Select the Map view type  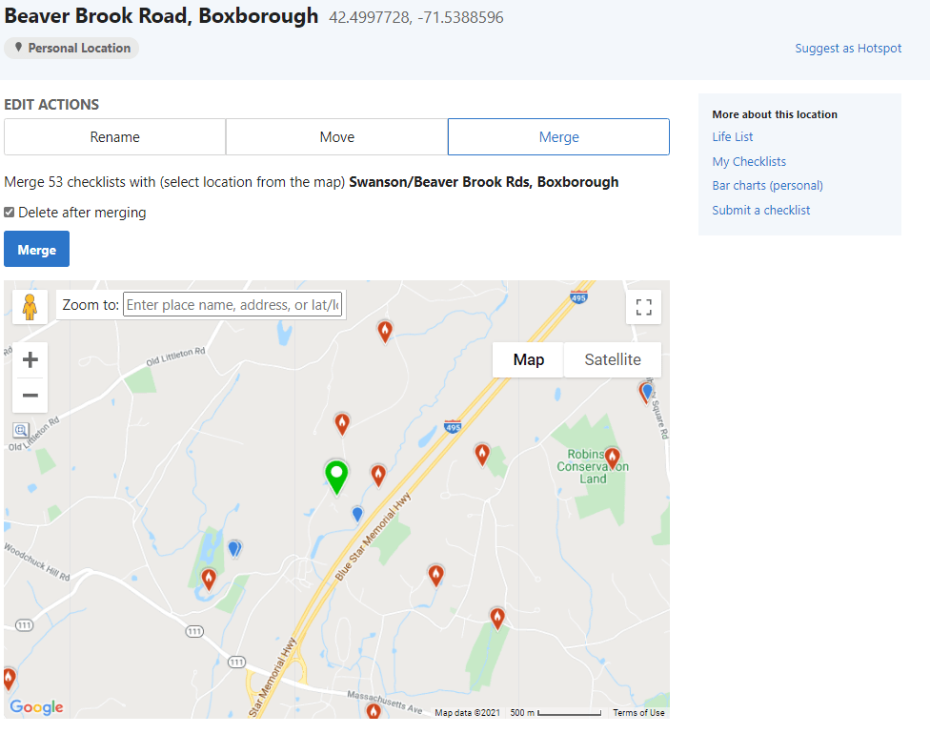[x=528, y=359]
